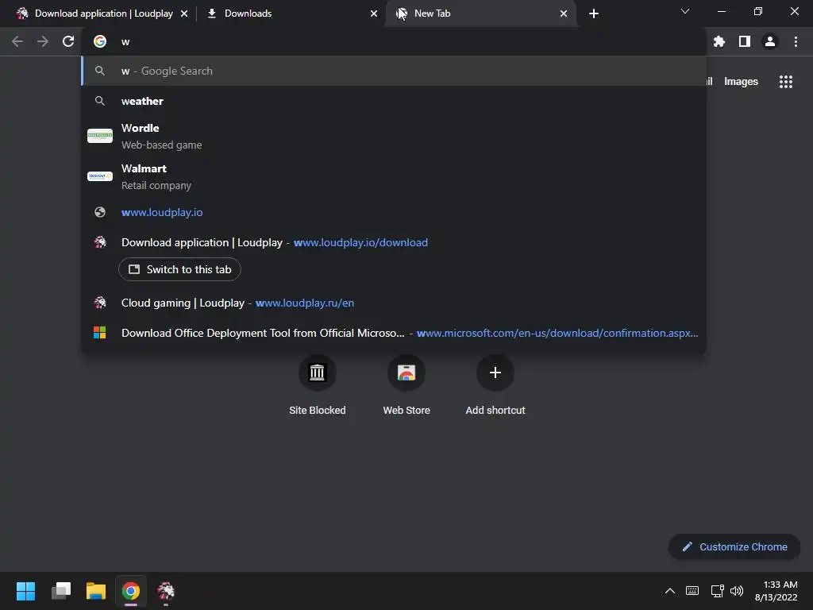Choose the Walmart retail company suggestion
Viewport: 813px width, 610px height.
[x=394, y=176]
